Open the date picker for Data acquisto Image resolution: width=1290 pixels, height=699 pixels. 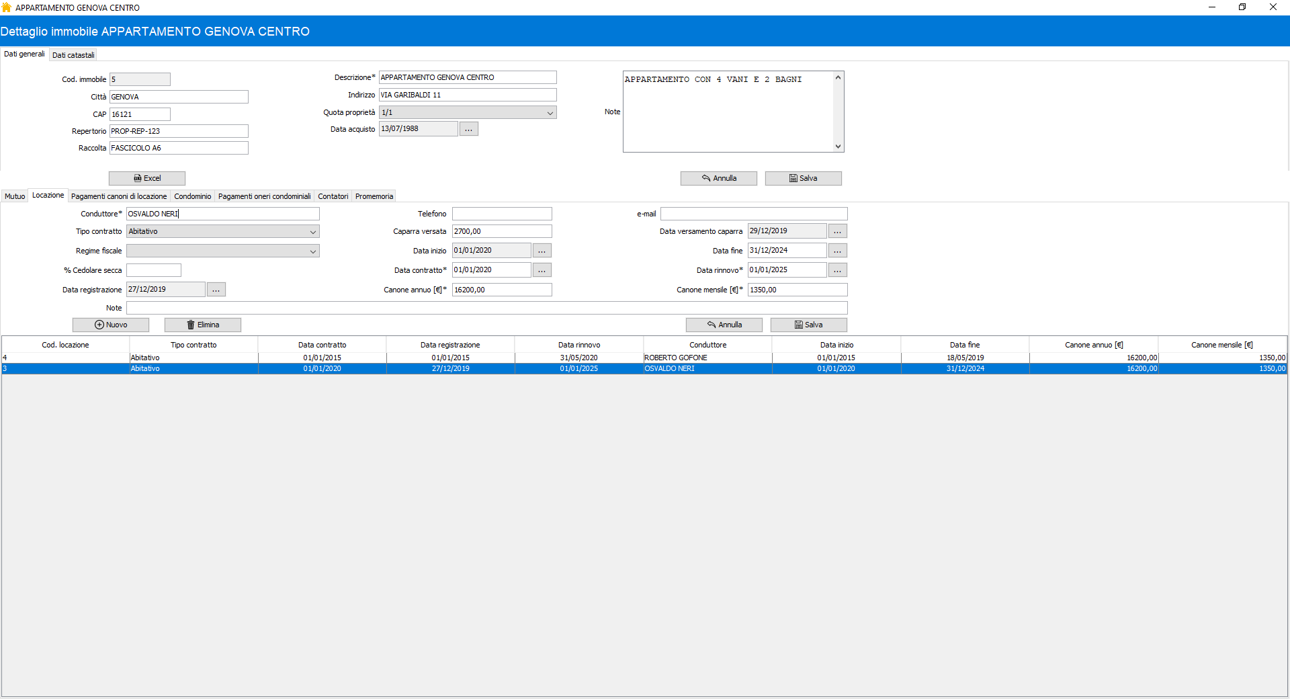coord(468,129)
